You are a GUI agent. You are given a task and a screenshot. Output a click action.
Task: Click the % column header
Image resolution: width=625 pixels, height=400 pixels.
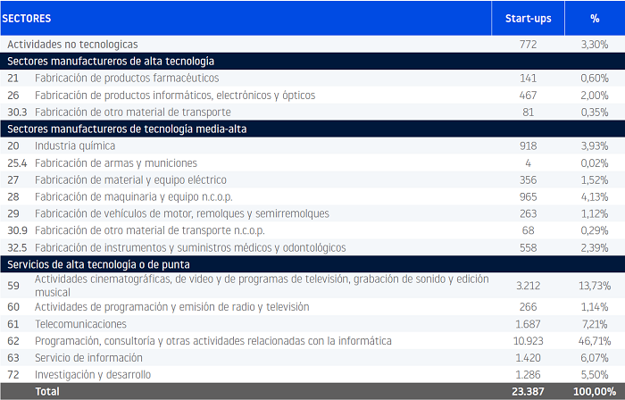[595, 18]
